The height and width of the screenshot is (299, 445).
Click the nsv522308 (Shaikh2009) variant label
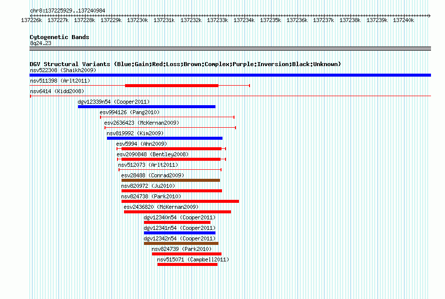63,70
